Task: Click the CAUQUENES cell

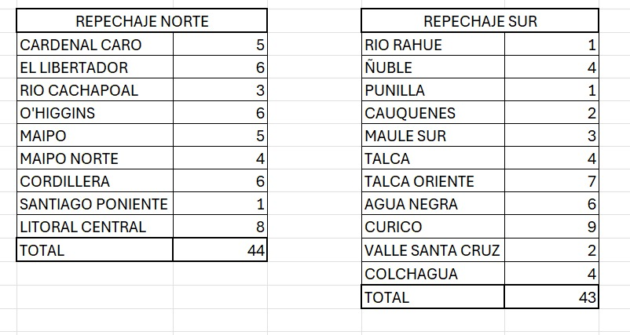Action: click(433, 113)
